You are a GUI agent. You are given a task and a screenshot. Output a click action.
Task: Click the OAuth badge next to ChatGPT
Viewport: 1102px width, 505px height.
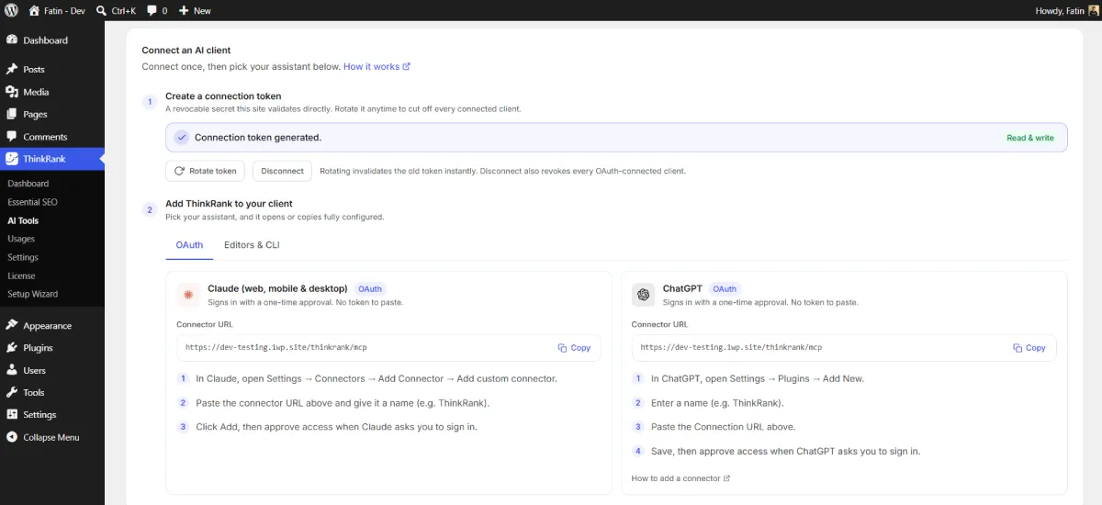click(x=725, y=288)
